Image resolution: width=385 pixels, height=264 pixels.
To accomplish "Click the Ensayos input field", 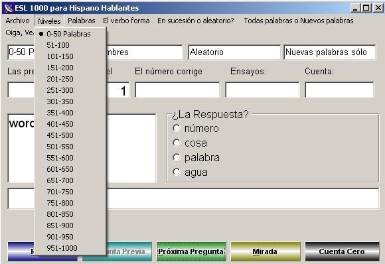I will (262, 90).
